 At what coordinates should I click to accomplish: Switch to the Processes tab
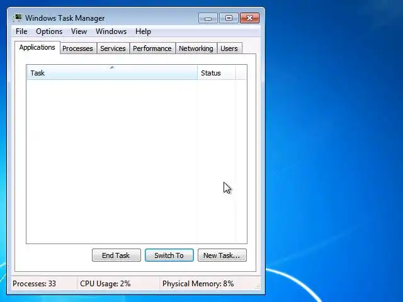77,48
